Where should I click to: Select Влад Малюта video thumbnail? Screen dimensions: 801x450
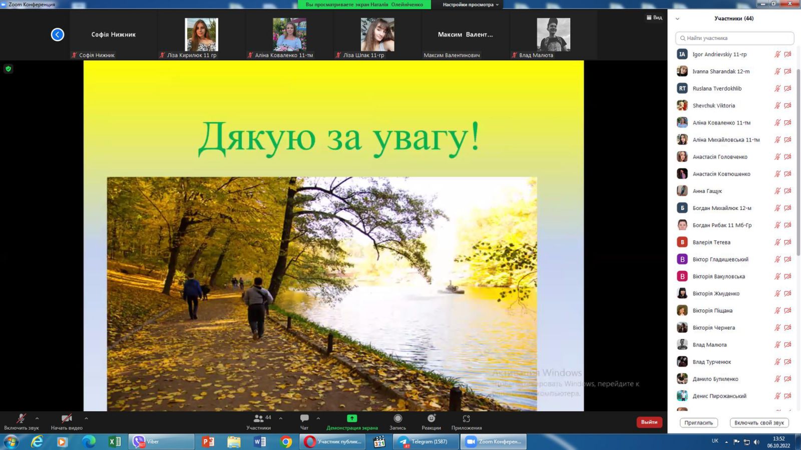pyautogui.click(x=553, y=34)
